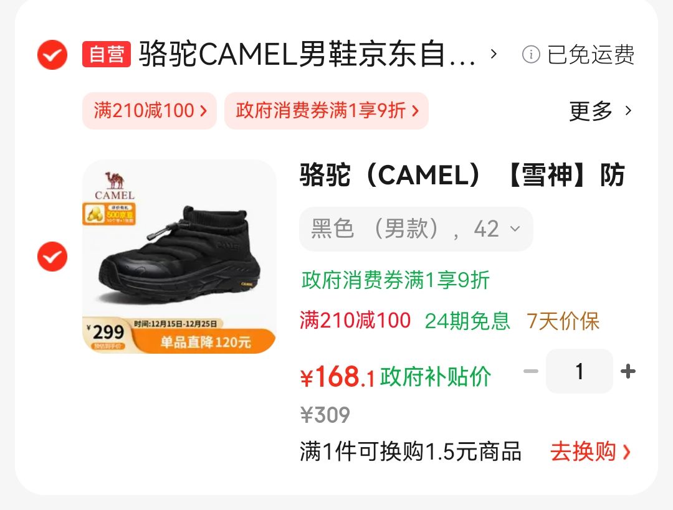Click the CAMEL camel logo on product image
Viewport: 673px width, 510px height.
point(115,186)
